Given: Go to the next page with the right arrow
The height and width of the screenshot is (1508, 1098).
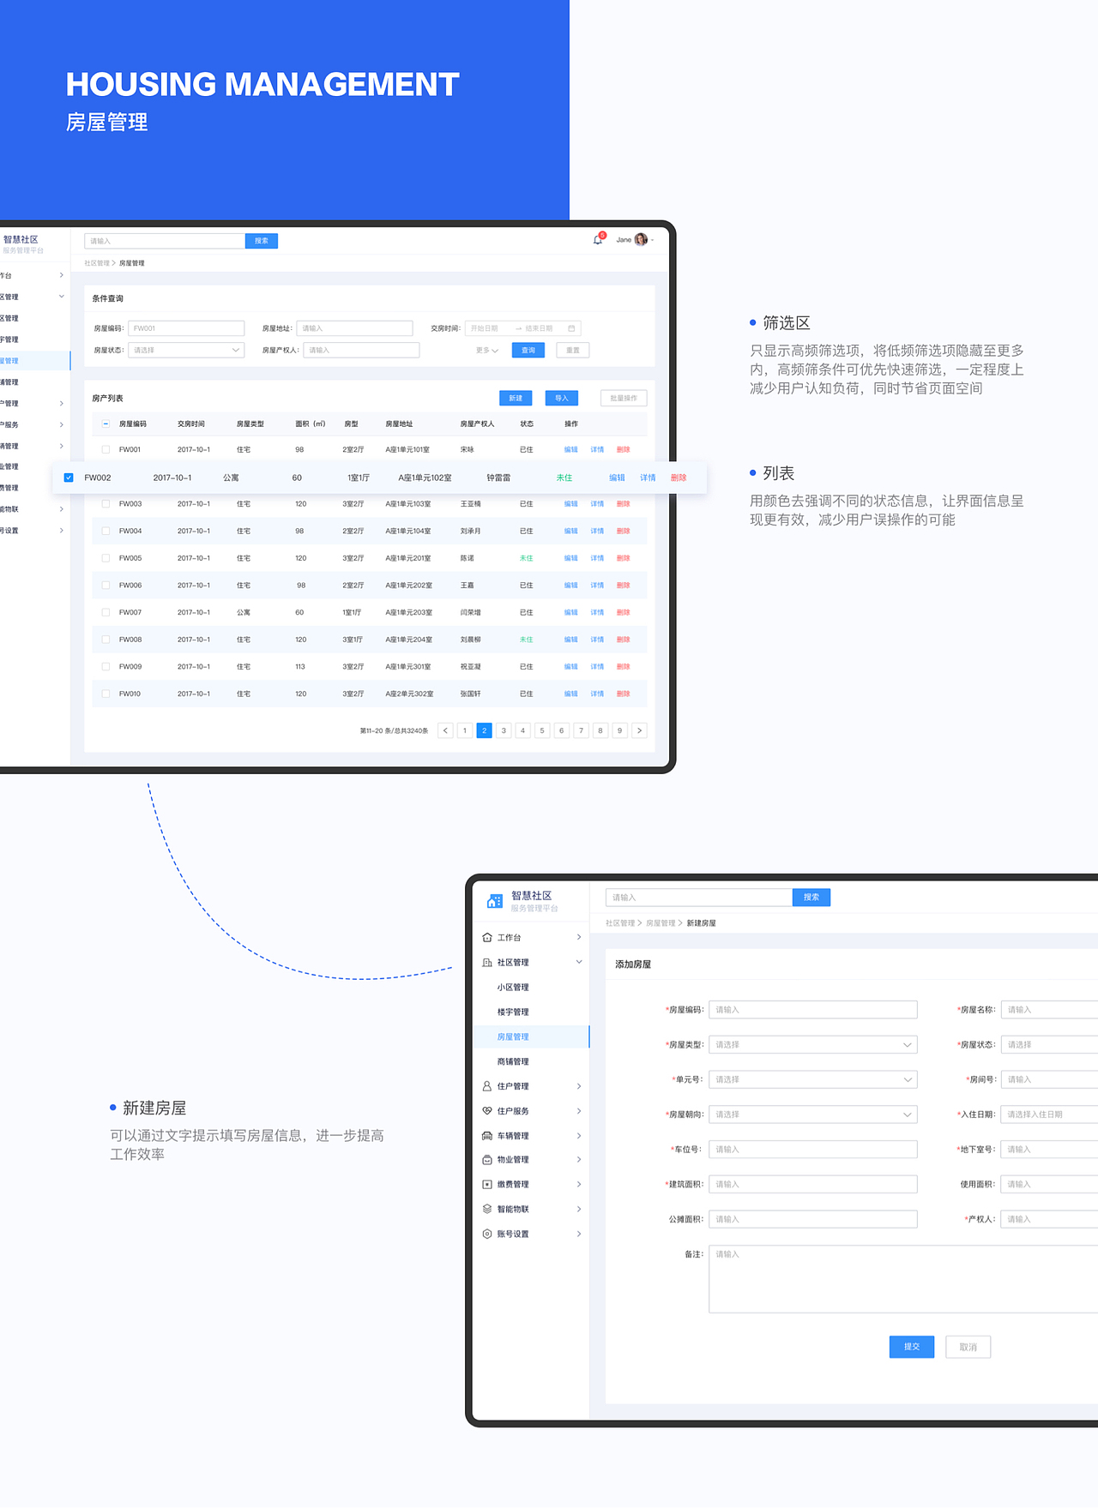Looking at the screenshot, I should (639, 730).
